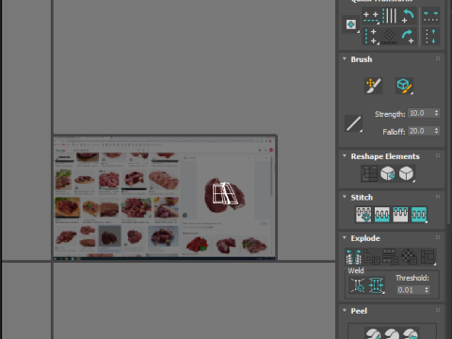This screenshot has width=452, height=339.
Task: Activate the Target Weld tool
Action: (358, 285)
